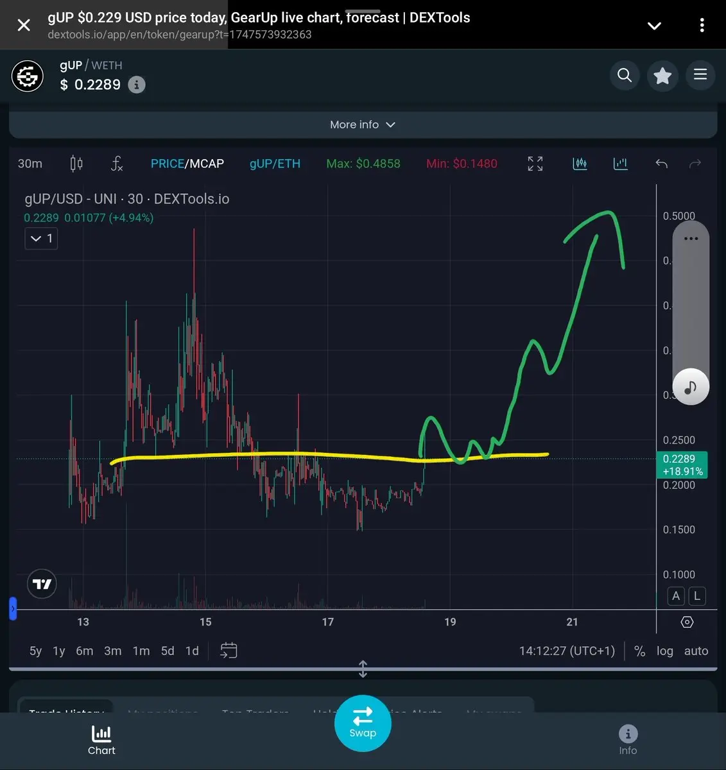Click the gUP/USD - UNI chart title
726x770 pixels.
pos(126,199)
